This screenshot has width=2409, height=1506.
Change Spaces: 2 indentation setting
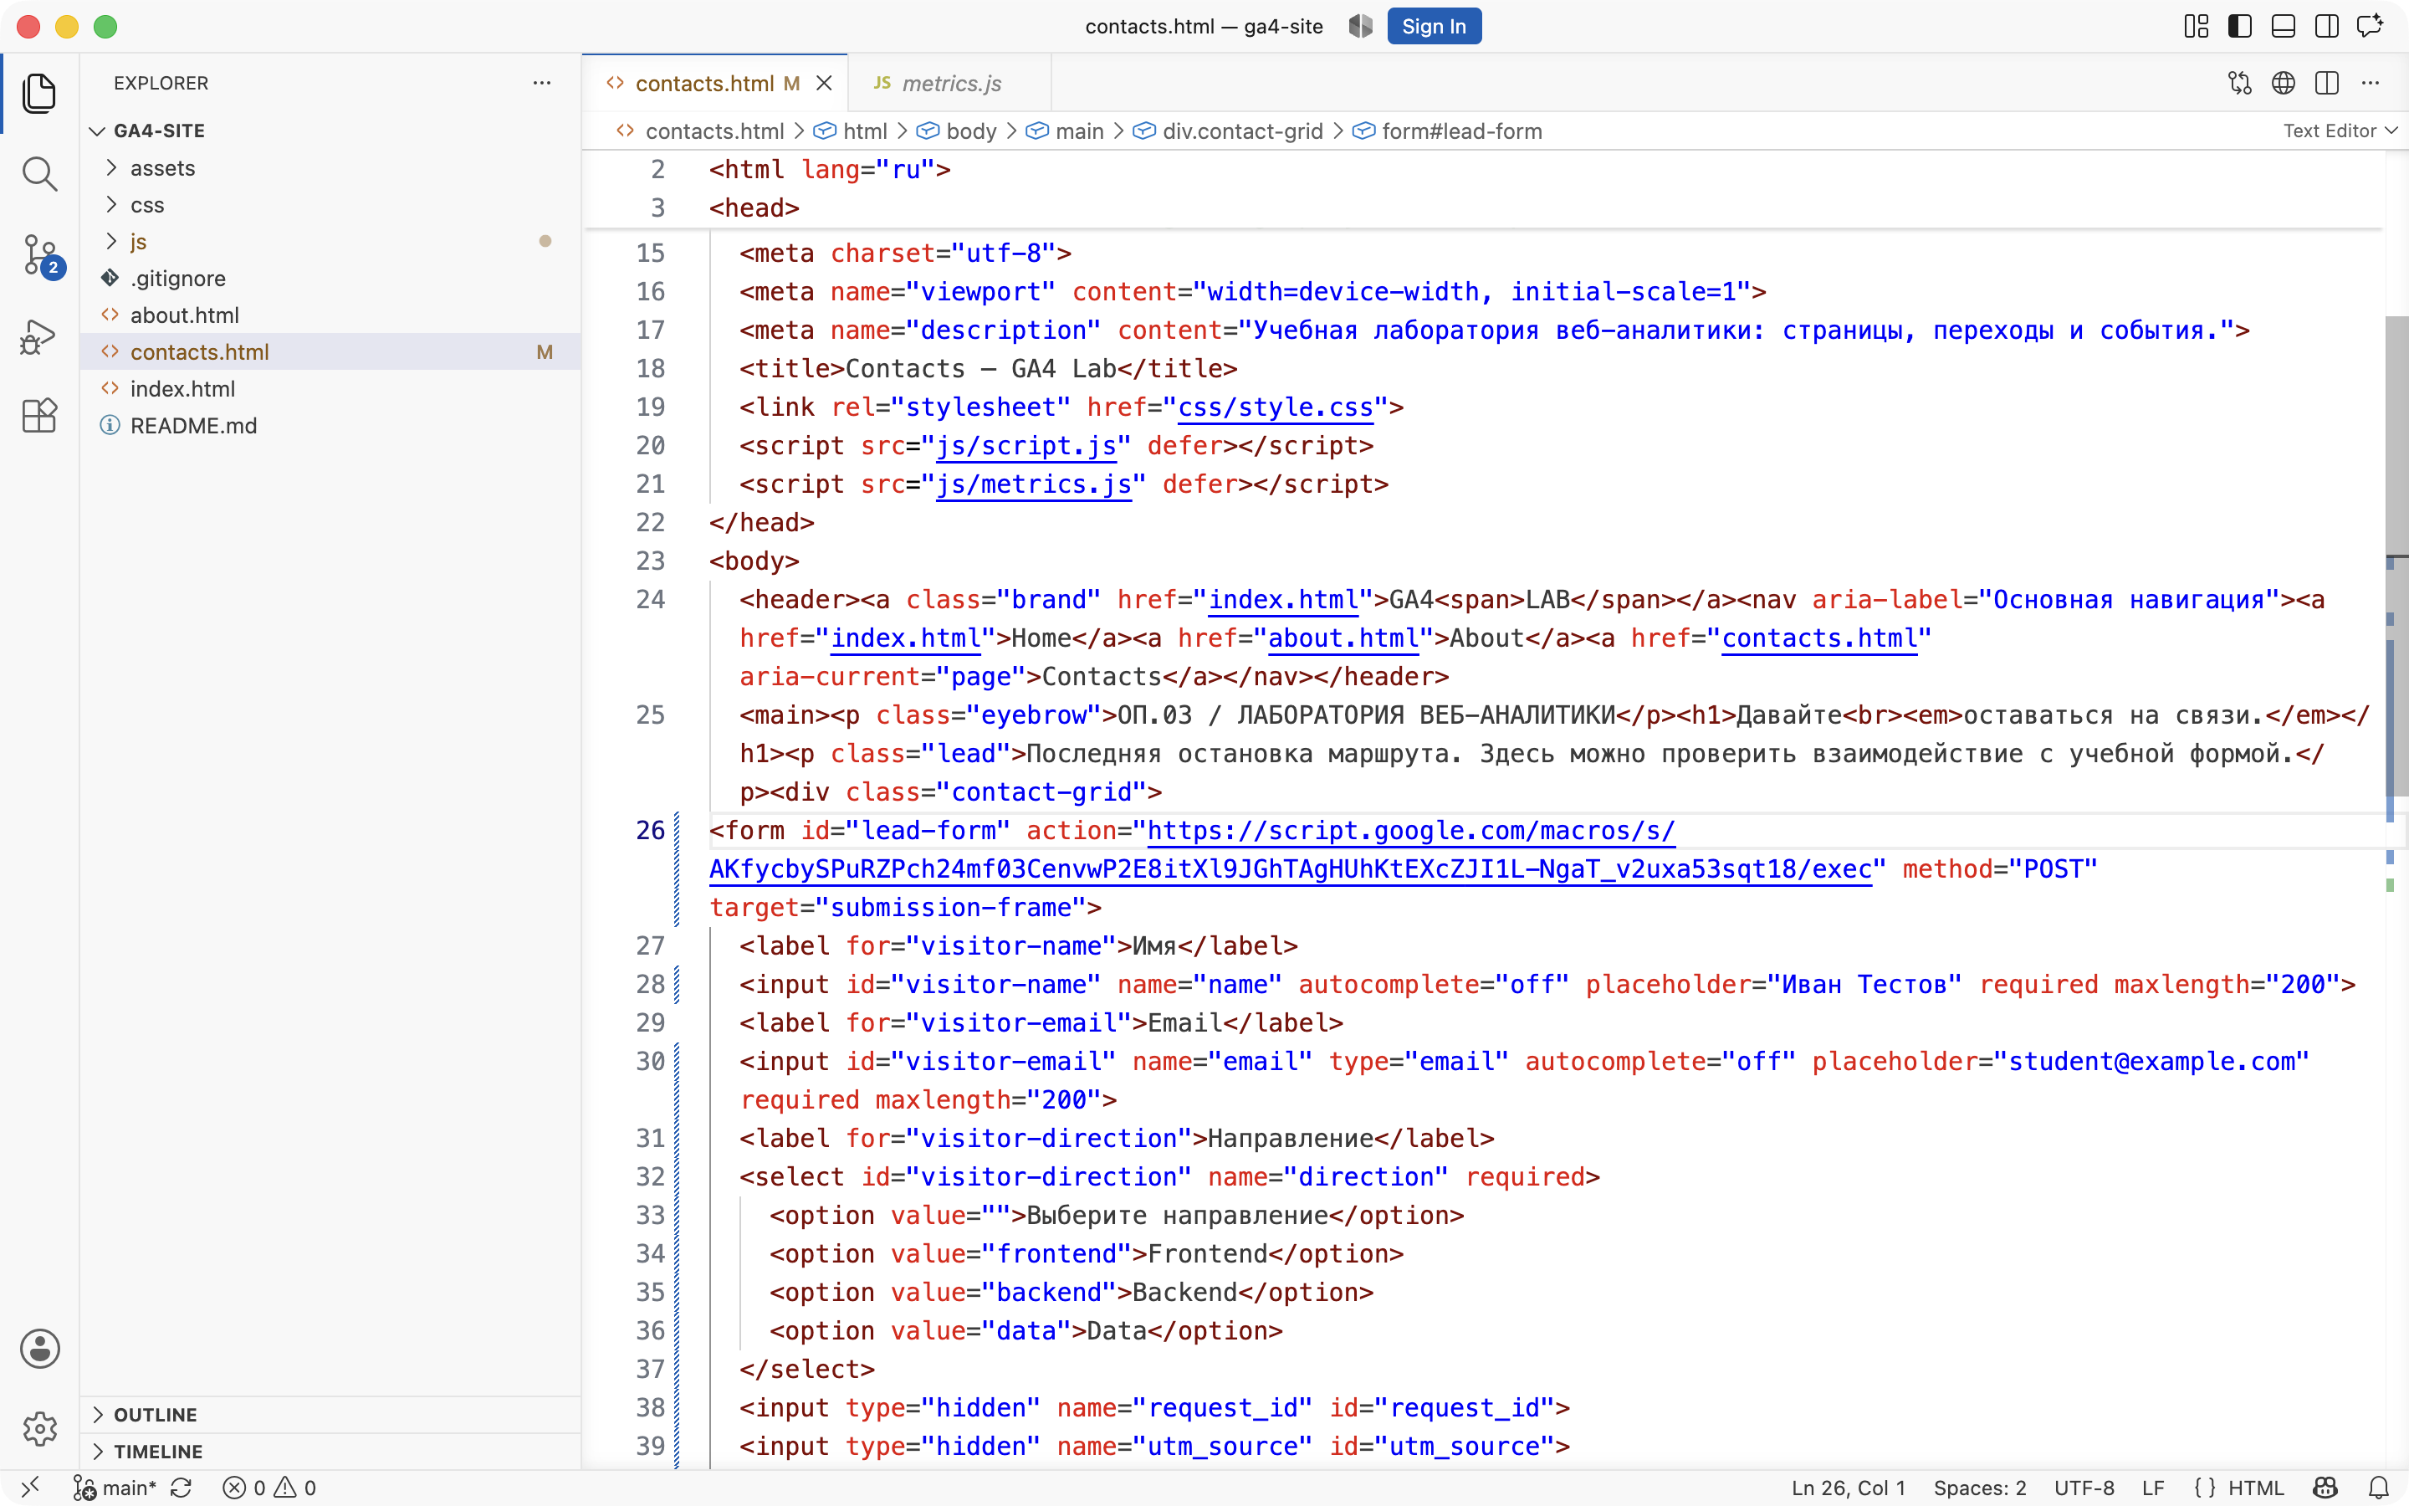(x=1979, y=1487)
